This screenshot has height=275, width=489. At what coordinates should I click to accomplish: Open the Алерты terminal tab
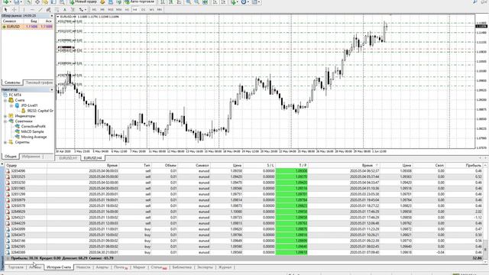tap(102, 267)
